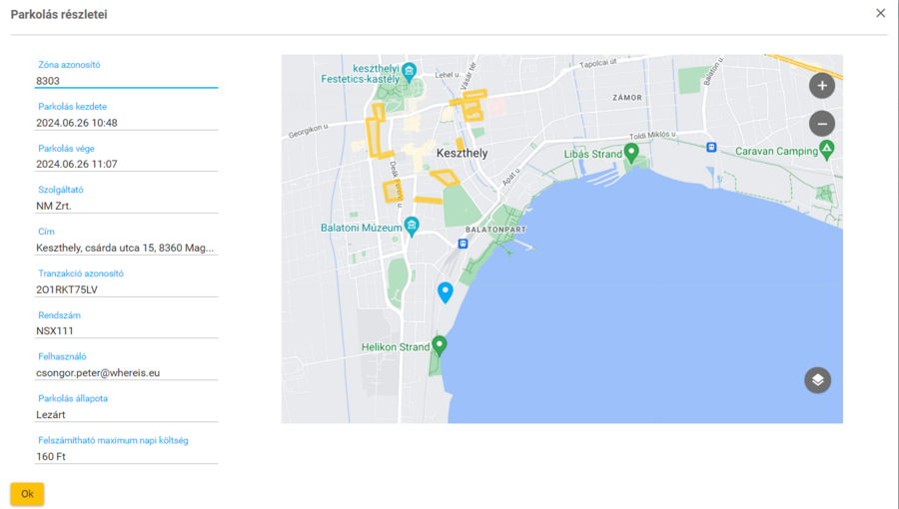Click the Rendszám field with NSX111

(126, 330)
